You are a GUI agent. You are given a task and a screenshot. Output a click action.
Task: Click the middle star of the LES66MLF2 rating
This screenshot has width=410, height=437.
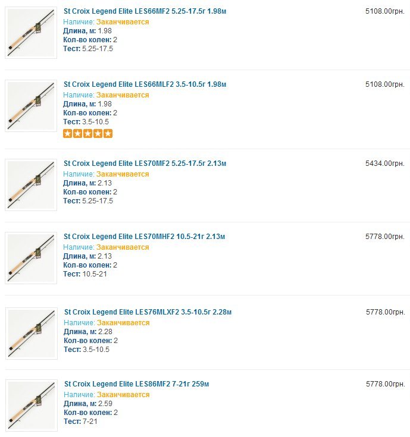click(88, 133)
